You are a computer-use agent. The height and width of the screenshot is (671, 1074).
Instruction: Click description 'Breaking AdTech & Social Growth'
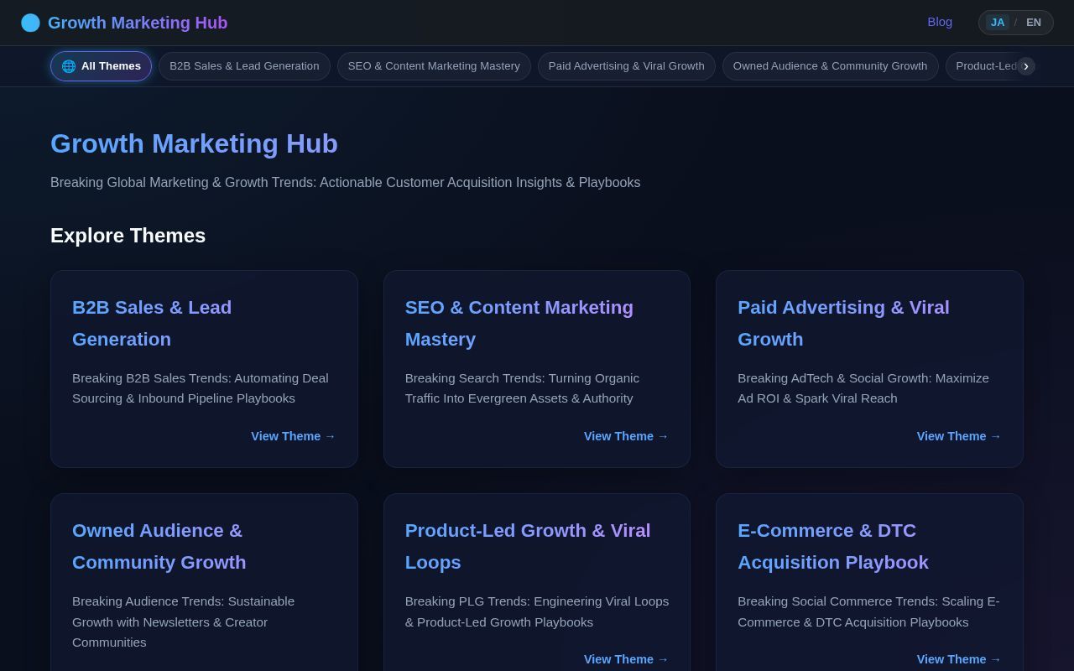[863, 388]
